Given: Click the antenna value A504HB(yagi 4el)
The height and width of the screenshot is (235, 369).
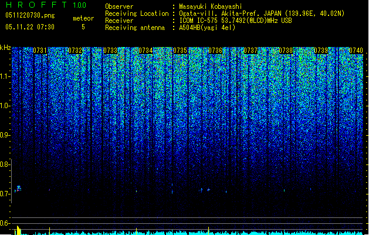Looking at the screenshot, I should (207, 28).
